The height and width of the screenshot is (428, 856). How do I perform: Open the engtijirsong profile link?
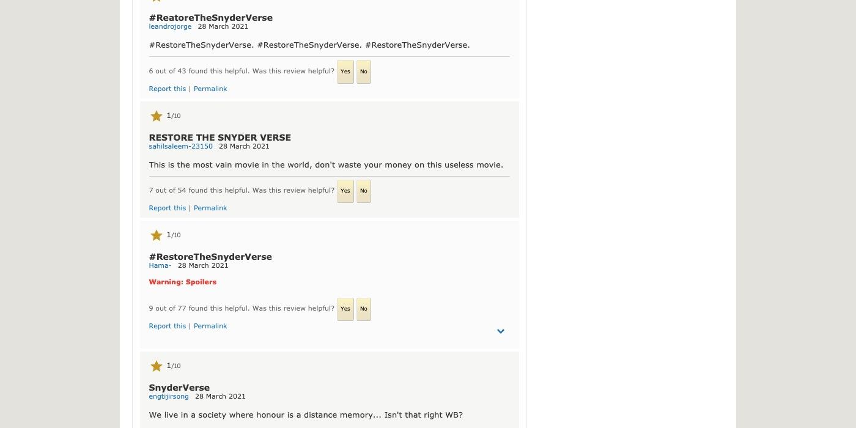[x=169, y=396]
